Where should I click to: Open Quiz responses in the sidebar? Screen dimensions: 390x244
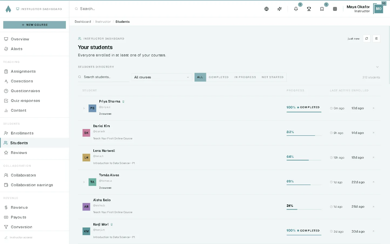tap(34, 101)
